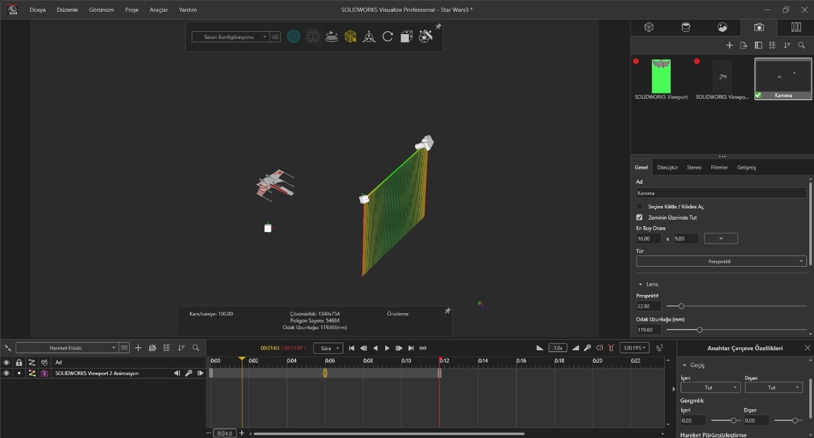Viewport: 814px width, 438px height.
Task: Play the animation forward
Action: [387, 348]
